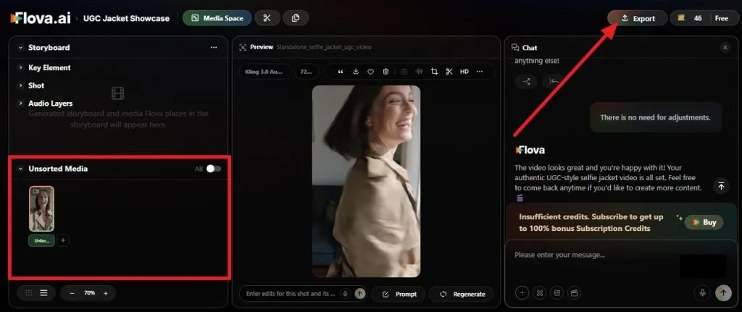Click the Export button

(638, 18)
